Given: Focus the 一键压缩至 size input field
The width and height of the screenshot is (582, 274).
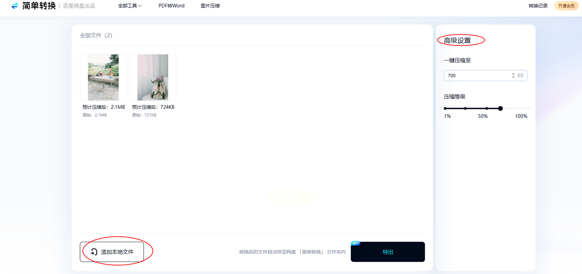Looking at the screenshot, I should 485,75.
